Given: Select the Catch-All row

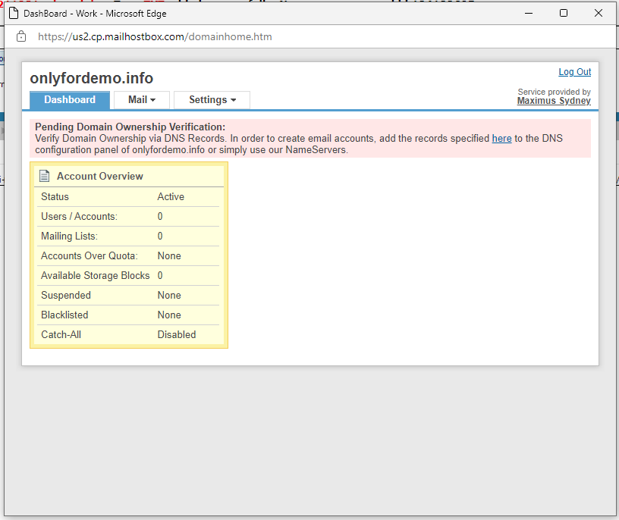Looking at the screenshot, I should point(128,334).
